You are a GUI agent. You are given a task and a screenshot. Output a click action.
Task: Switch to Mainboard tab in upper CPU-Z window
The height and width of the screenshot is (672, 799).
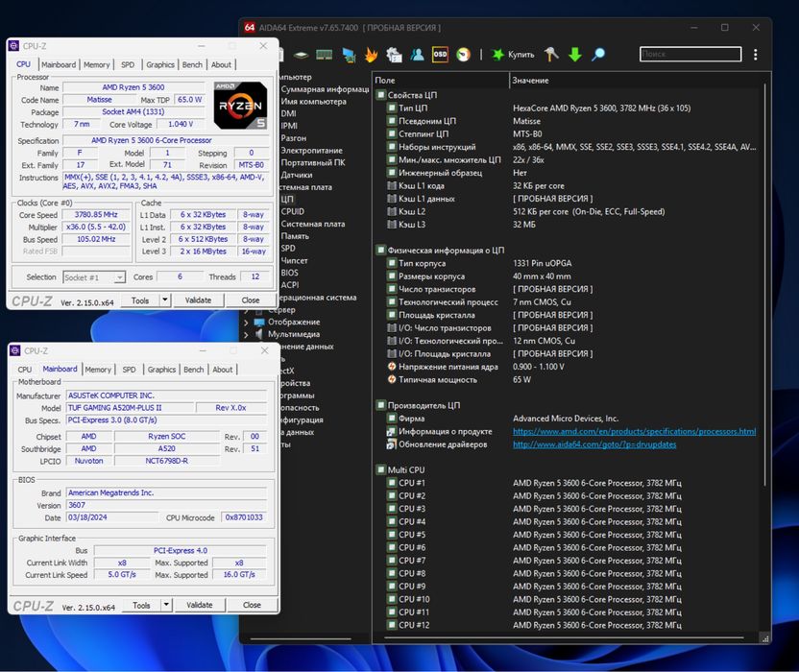[59, 64]
